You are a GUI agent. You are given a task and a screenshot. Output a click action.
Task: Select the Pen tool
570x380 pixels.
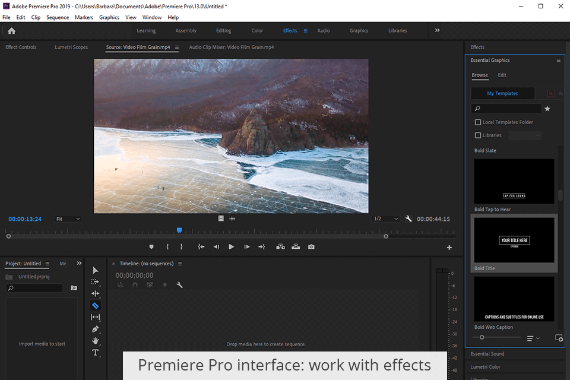[x=95, y=329]
